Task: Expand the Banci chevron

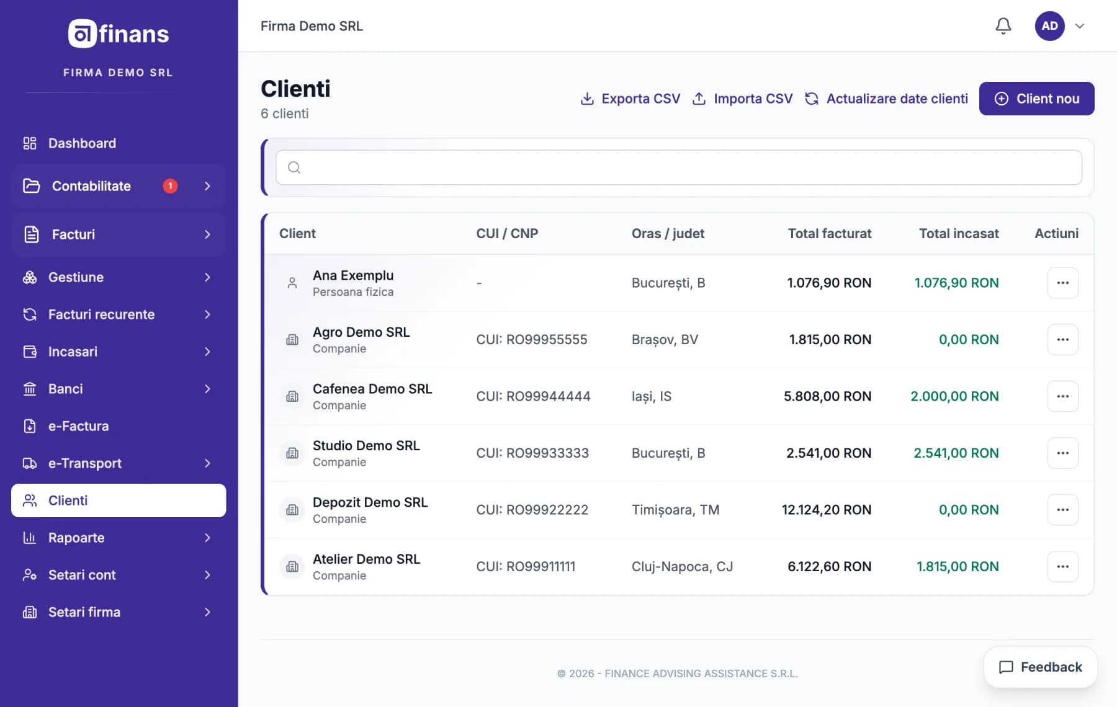Action: (x=207, y=389)
